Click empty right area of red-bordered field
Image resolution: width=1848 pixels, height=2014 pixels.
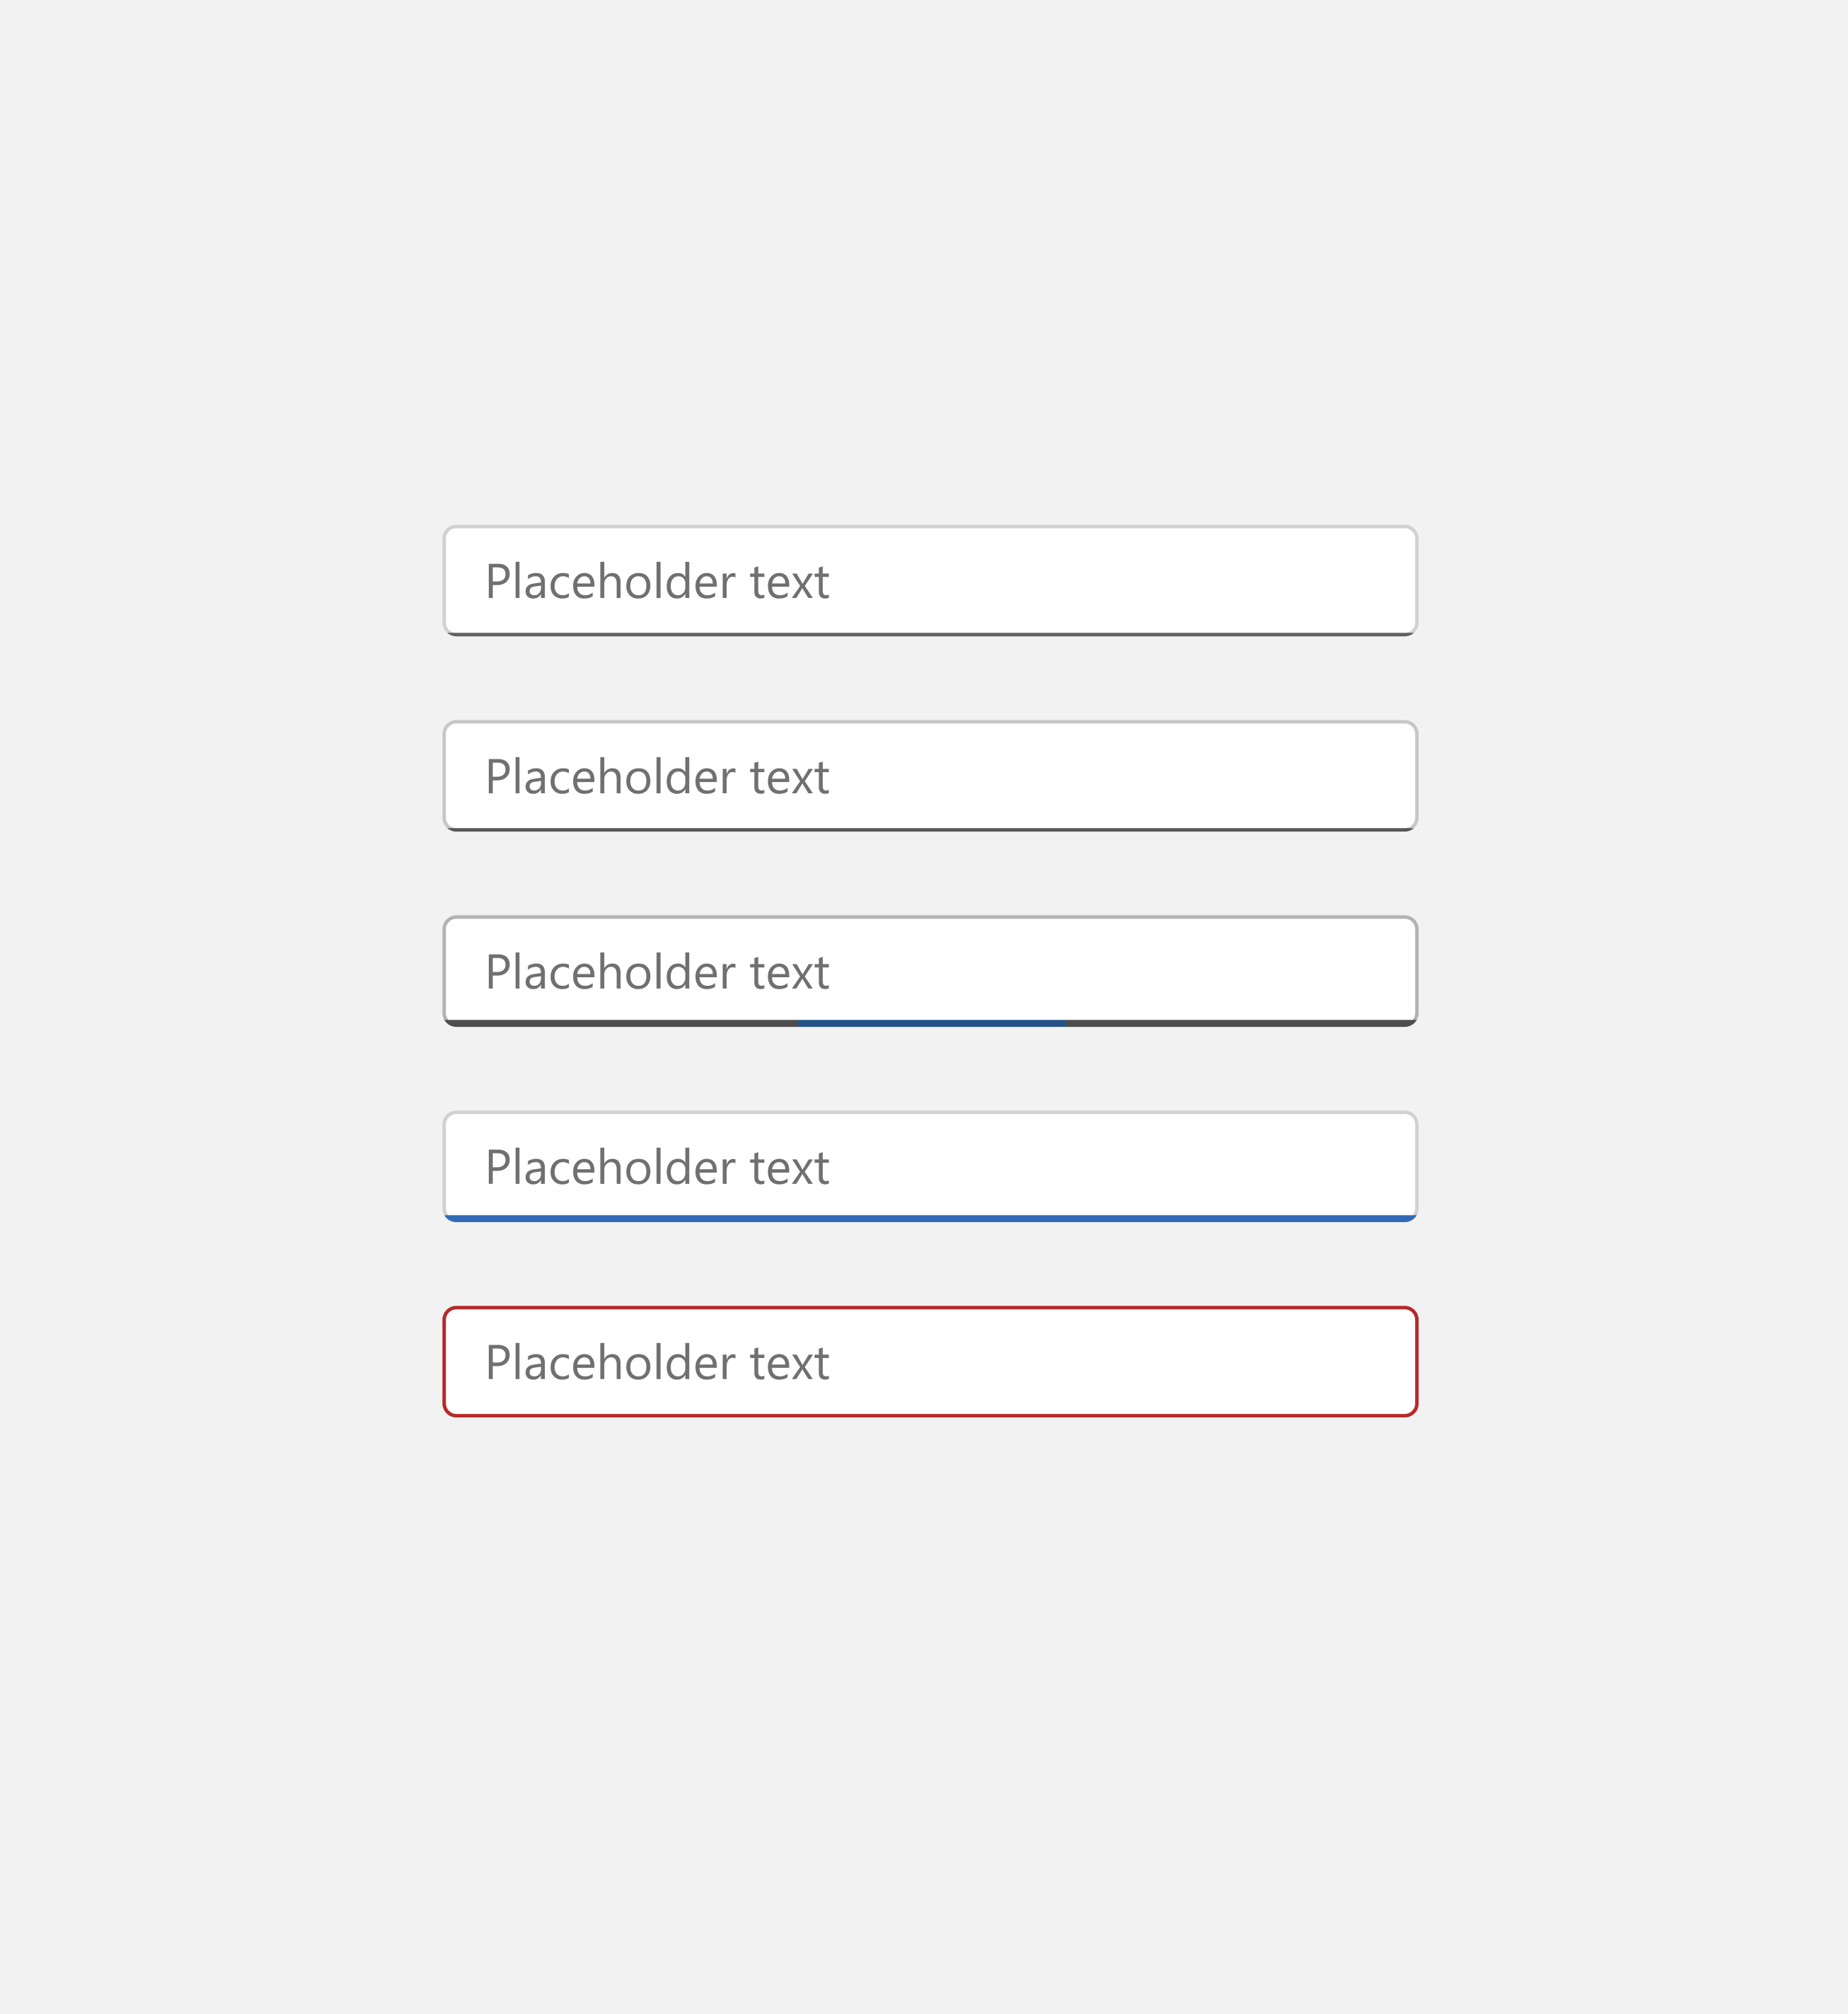[x=1200, y=1361]
